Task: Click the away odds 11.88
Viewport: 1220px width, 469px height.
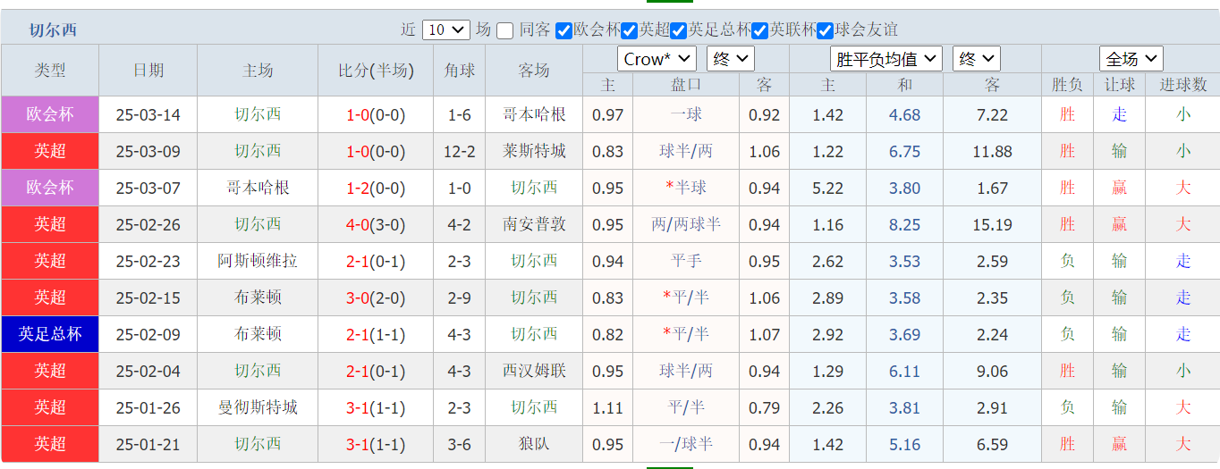Action: click(x=993, y=151)
